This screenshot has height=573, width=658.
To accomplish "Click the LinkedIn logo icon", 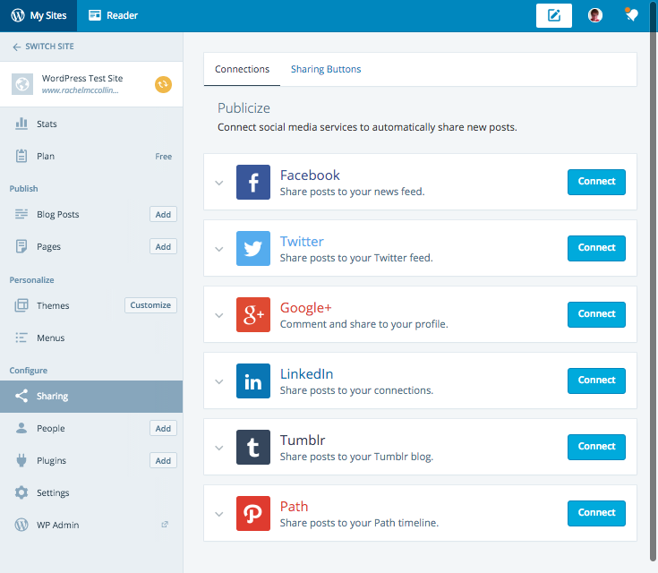I will [253, 381].
